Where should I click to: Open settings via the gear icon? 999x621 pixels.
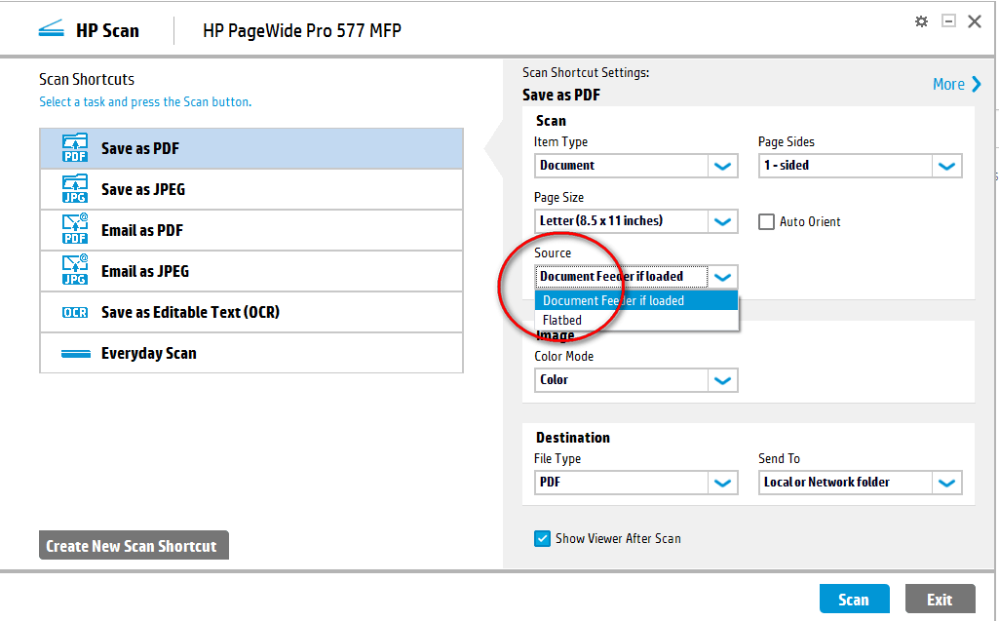pyautogui.click(x=921, y=21)
